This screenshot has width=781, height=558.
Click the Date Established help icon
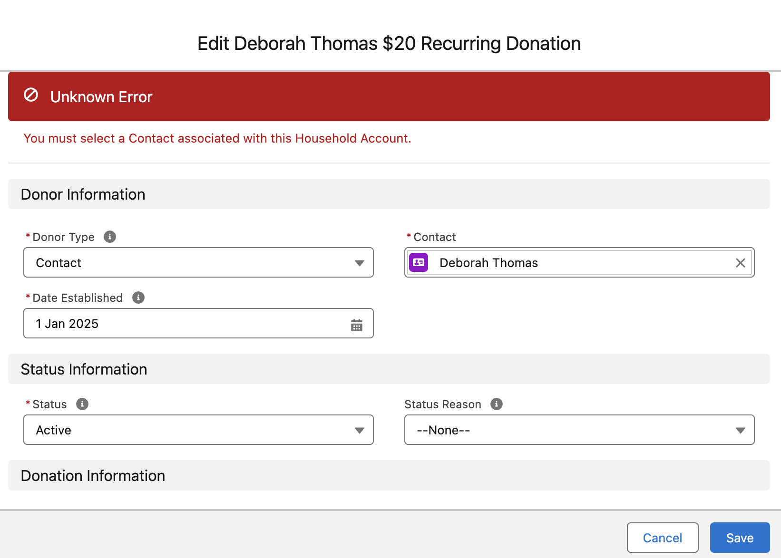pos(138,298)
